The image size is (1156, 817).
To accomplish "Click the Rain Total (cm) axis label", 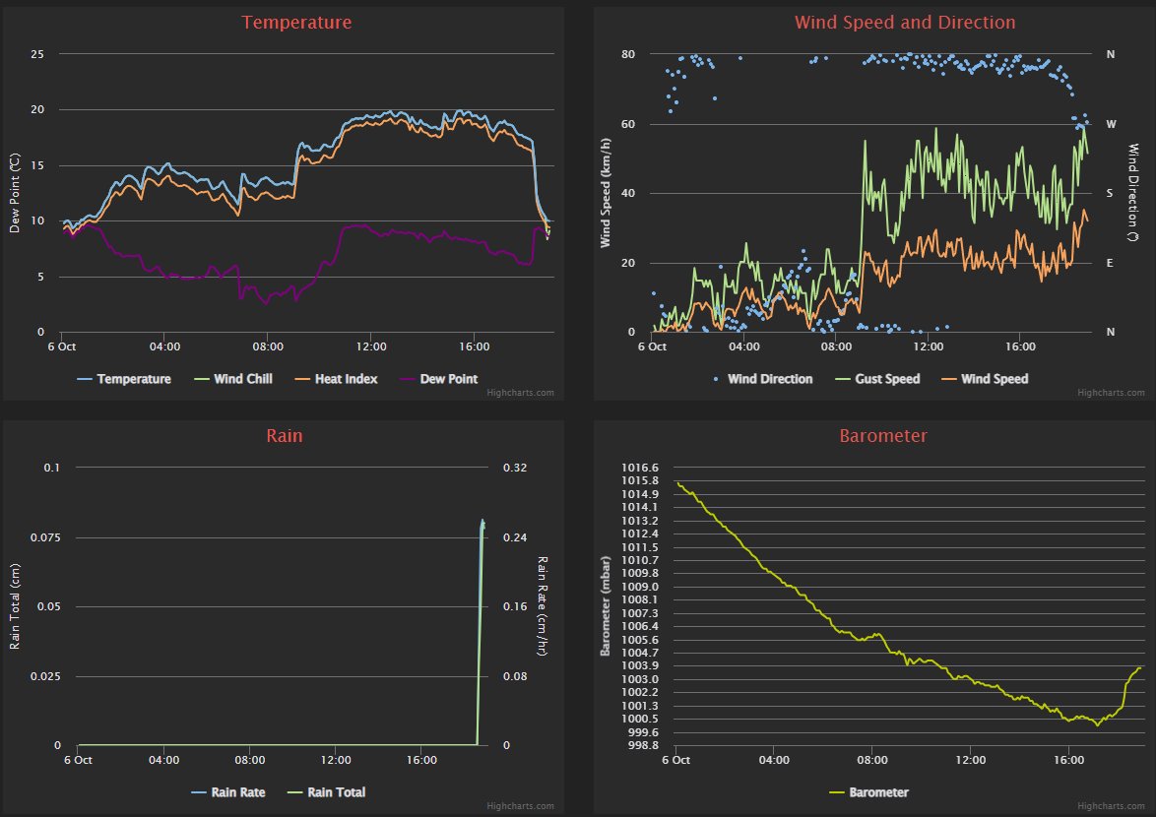I will tap(15, 606).
